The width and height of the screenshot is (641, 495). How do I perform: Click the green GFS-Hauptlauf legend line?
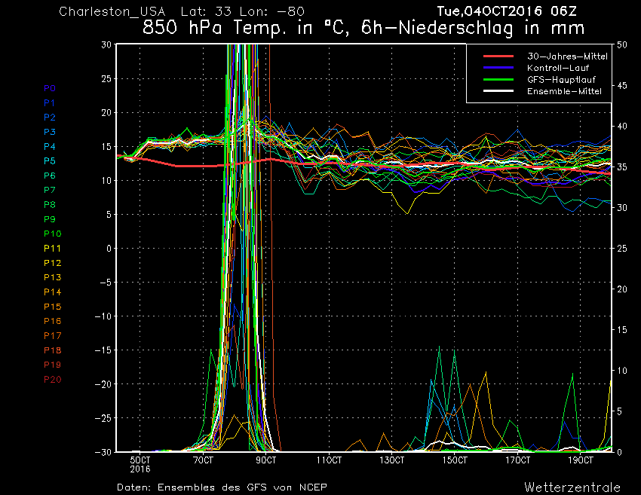(x=498, y=79)
